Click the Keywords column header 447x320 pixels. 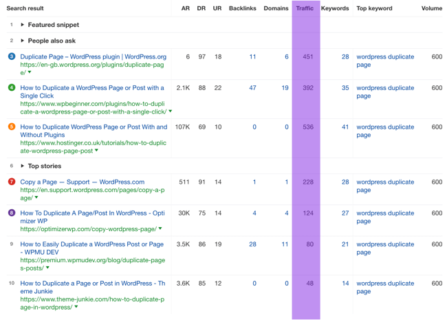(x=335, y=8)
